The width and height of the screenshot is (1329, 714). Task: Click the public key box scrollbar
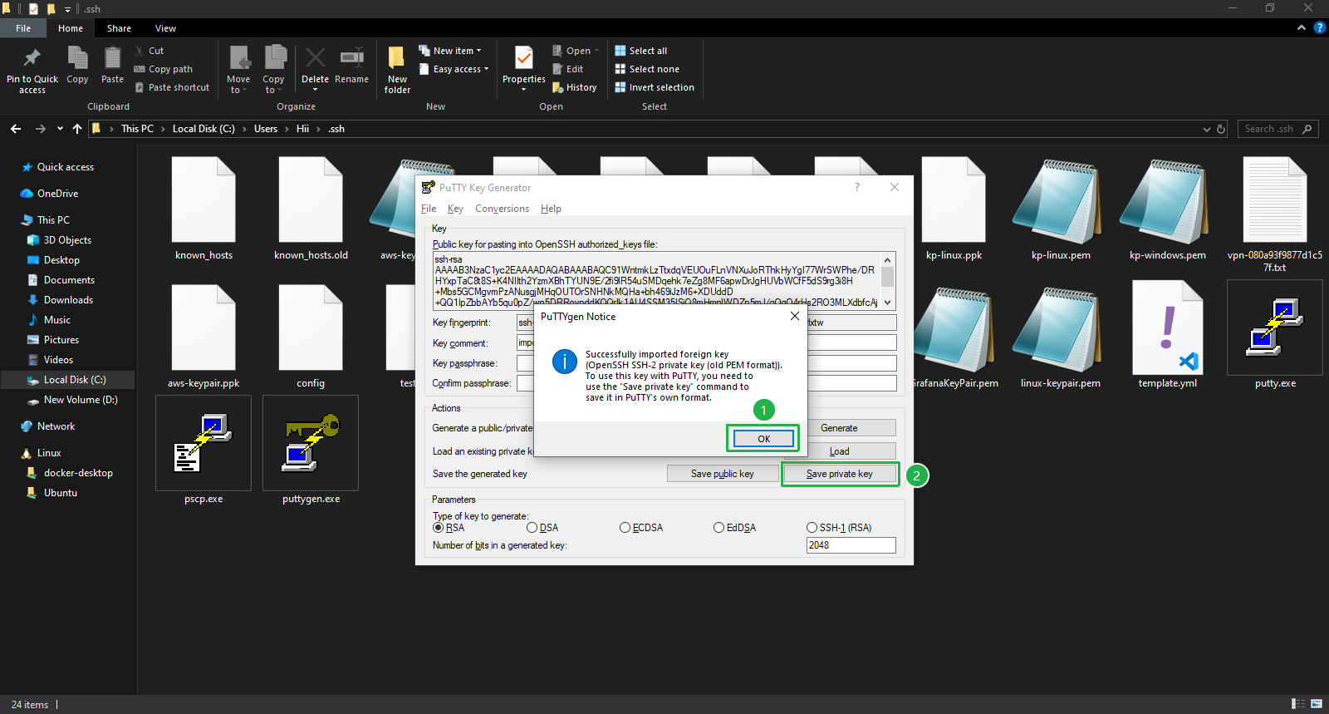click(x=888, y=280)
